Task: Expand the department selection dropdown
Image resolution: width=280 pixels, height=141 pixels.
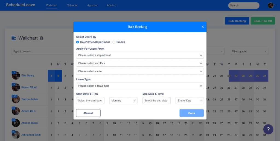Action: point(140,55)
